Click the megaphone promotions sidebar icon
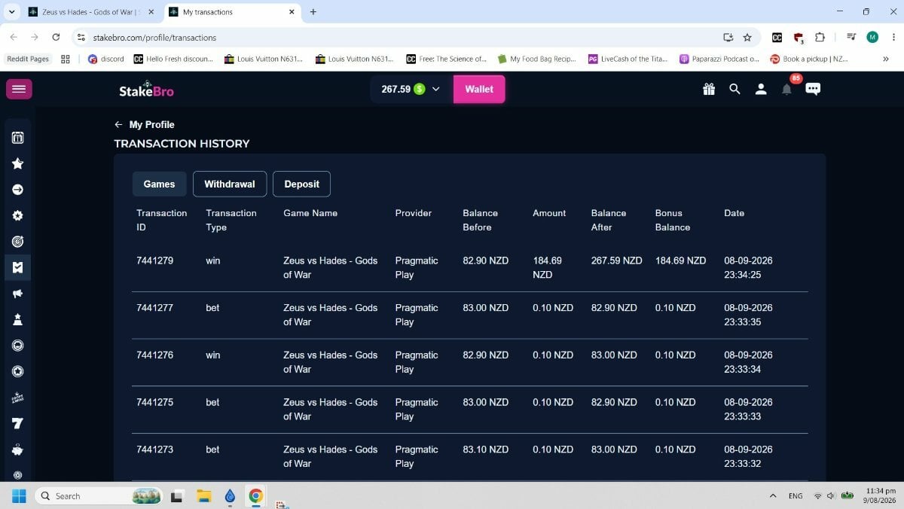904x509 pixels. click(18, 294)
